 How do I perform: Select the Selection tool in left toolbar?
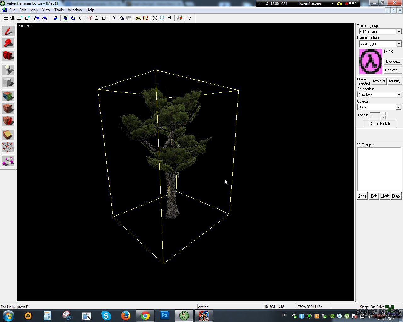8,31
